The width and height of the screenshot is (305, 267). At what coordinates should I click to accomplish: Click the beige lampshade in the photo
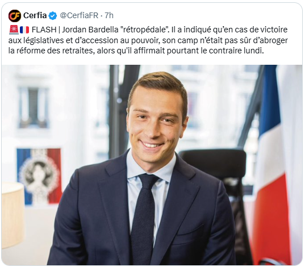tap(13, 215)
